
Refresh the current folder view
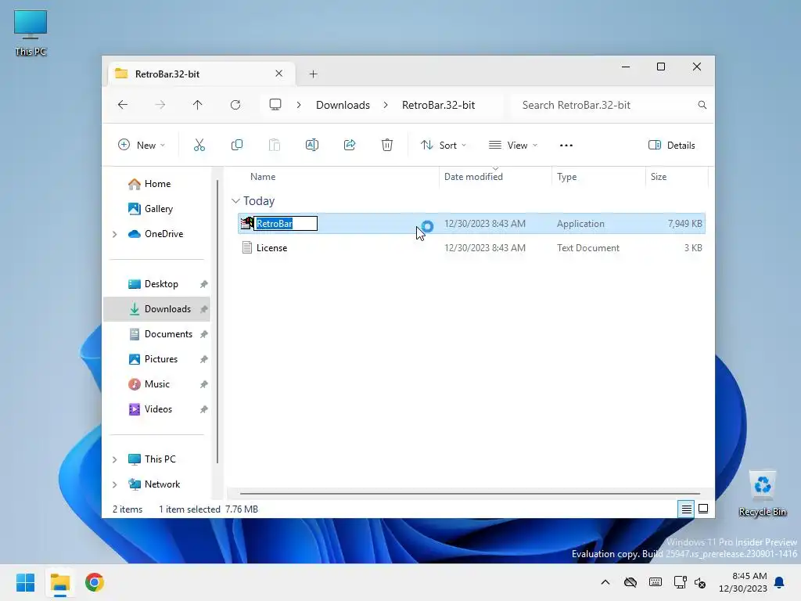235,105
